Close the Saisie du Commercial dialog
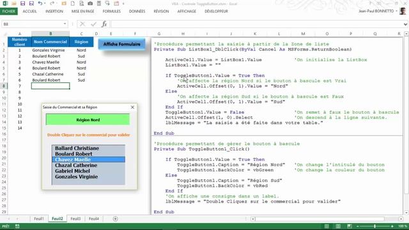The width and height of the screenshot is (409, 230). point(132,107)
